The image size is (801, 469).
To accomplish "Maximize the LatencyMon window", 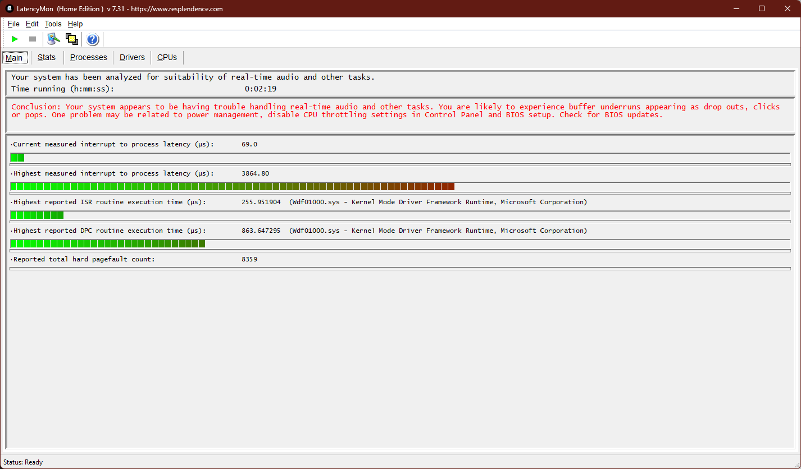I will (x=762, y=8).
